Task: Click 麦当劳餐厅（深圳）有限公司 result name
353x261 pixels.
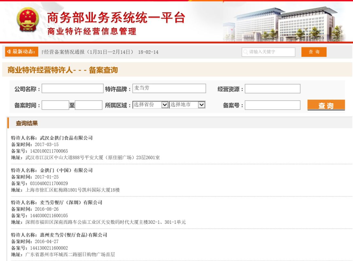Action: click(x=71, y=203)
